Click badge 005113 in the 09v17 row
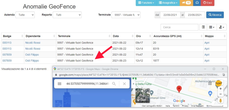 pos(7,43)
